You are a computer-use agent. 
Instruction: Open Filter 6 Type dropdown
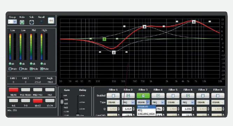pyautogui.click(x=188, y=102)
